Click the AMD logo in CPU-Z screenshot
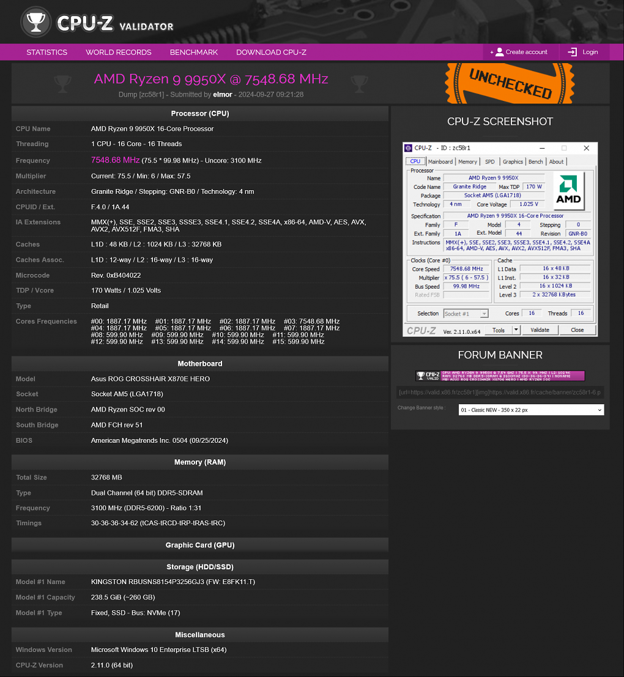624x677 pixels. 568,190
